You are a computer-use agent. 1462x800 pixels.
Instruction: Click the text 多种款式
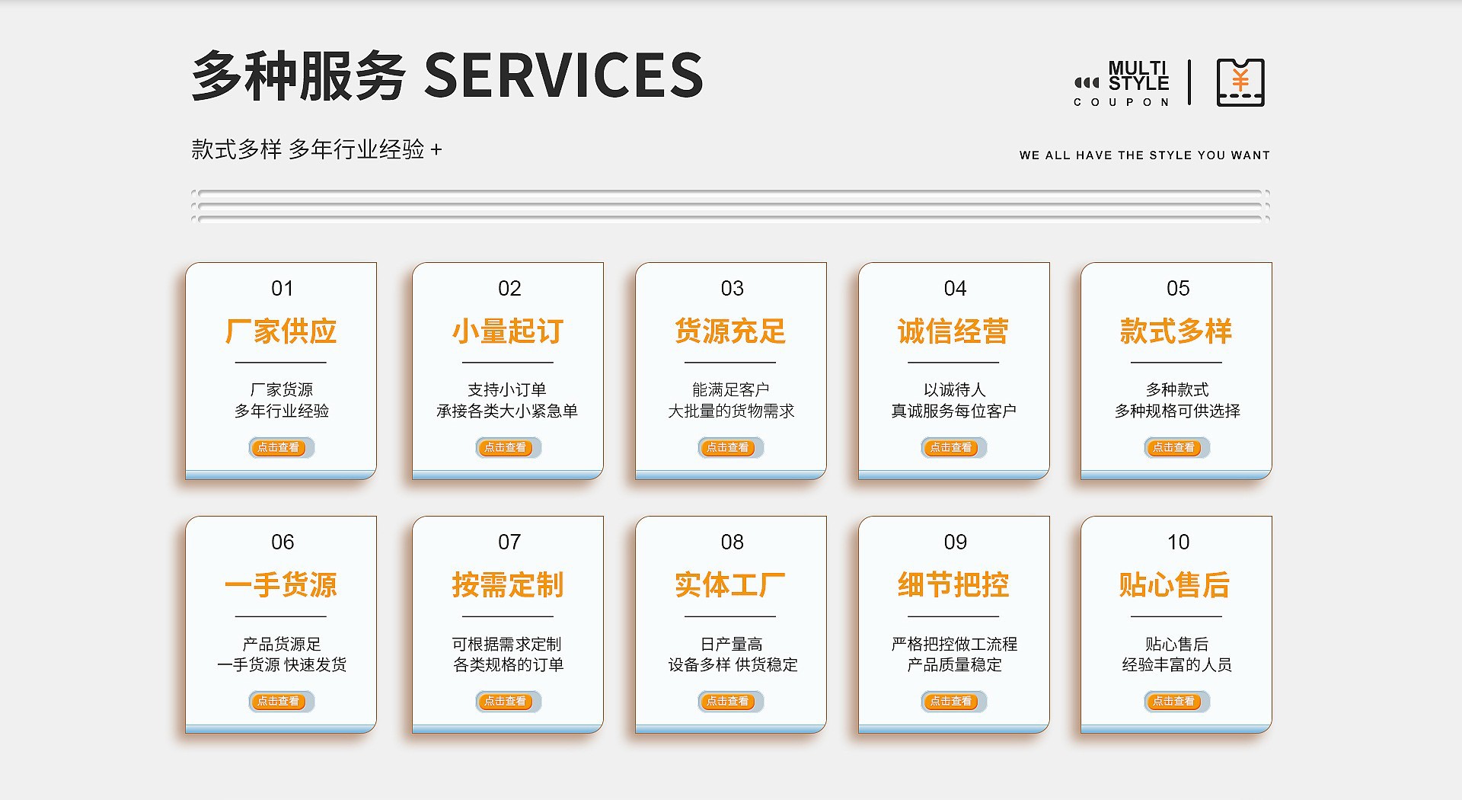point(1177,390)
